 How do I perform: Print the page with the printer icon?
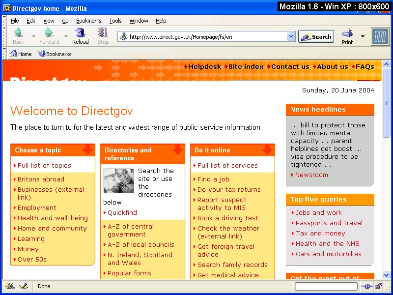pyautogui.click(x=347, y=33)
